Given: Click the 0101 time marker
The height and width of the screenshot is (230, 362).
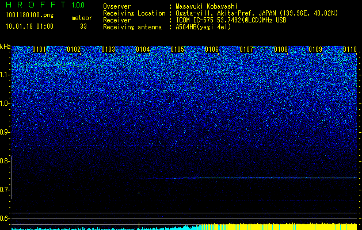Looking at the screenshot, I should click(x=39, y=49).
